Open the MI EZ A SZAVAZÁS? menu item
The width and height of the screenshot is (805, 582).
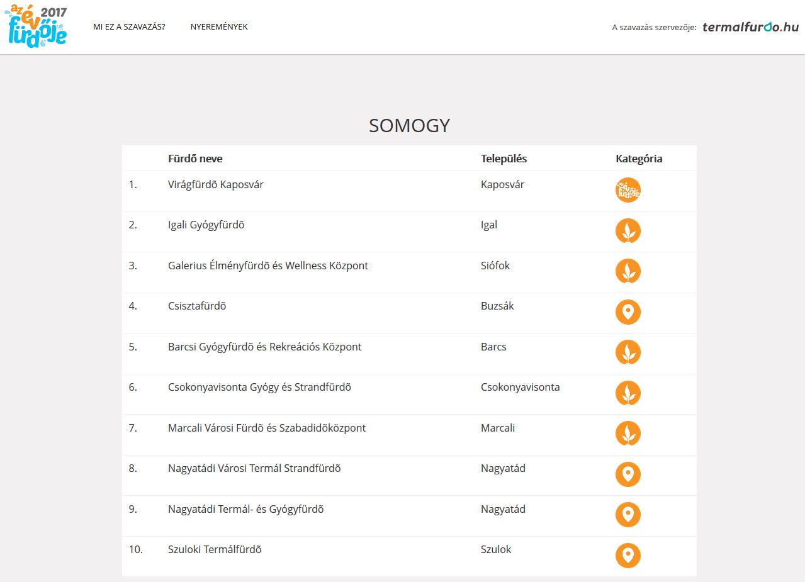click(x=129, y=27)
